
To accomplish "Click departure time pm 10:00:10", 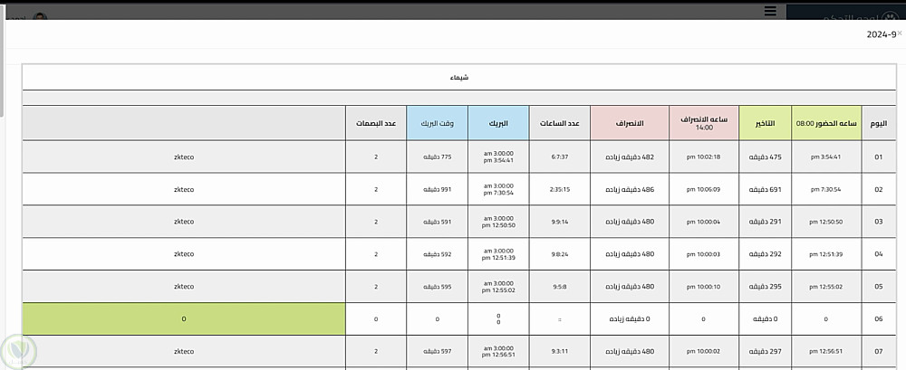I will (703, 286).
